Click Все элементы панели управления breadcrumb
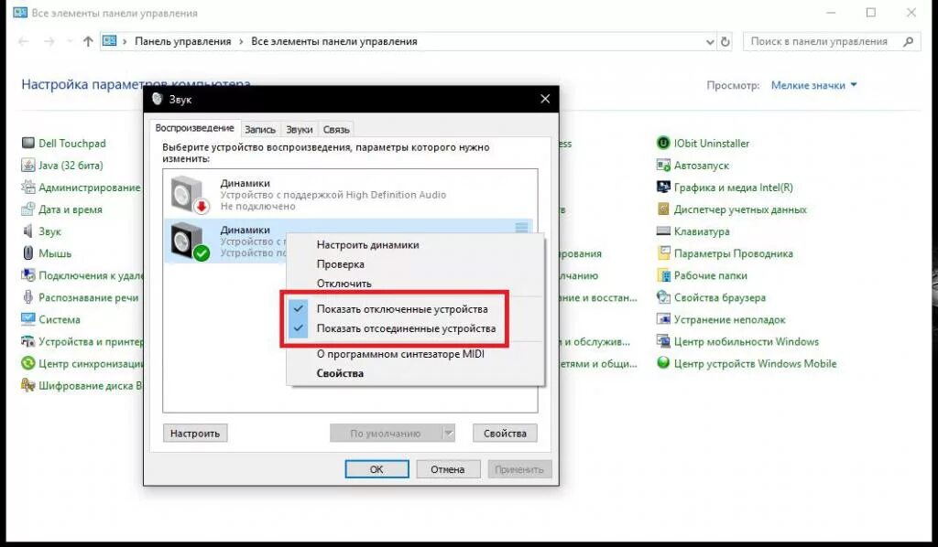 pos(333,41)
